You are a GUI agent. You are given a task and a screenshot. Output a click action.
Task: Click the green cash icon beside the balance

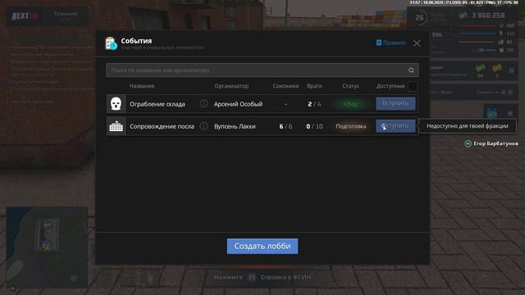[x=463, y=16]
